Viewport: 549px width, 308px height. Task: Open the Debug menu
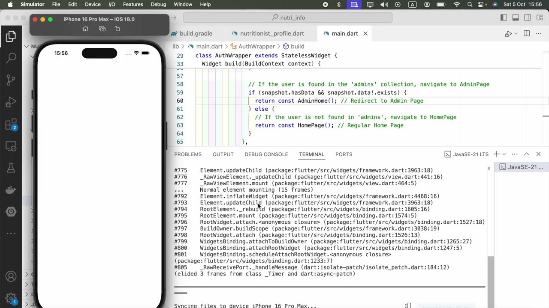pyautogui.click(x=158, y=4)
